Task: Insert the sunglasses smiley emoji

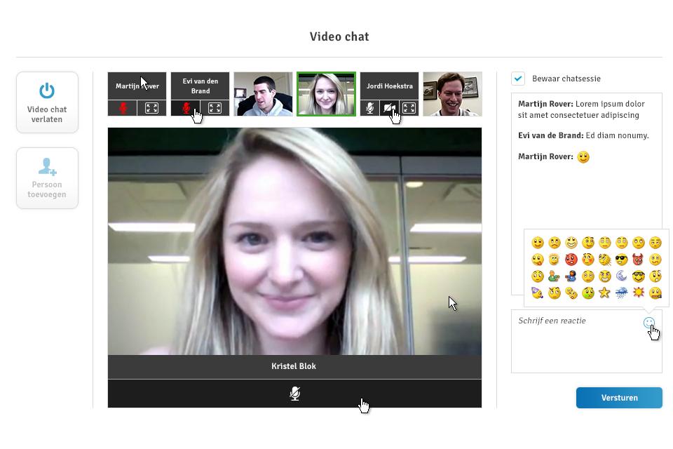Action: (621, 260)
